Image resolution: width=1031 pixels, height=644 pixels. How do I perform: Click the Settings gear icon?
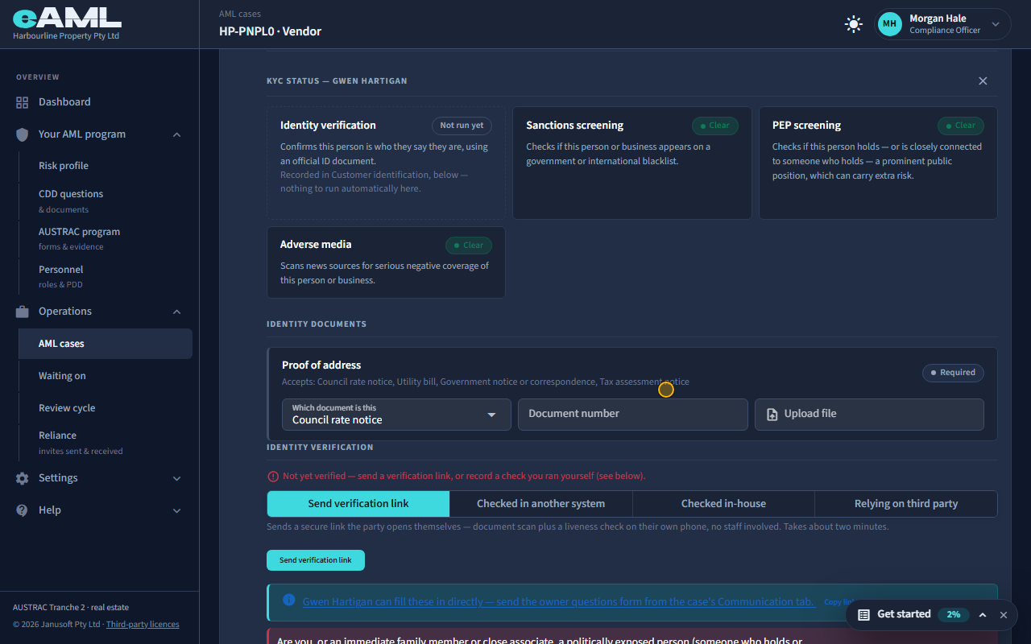tap(23, 478)
